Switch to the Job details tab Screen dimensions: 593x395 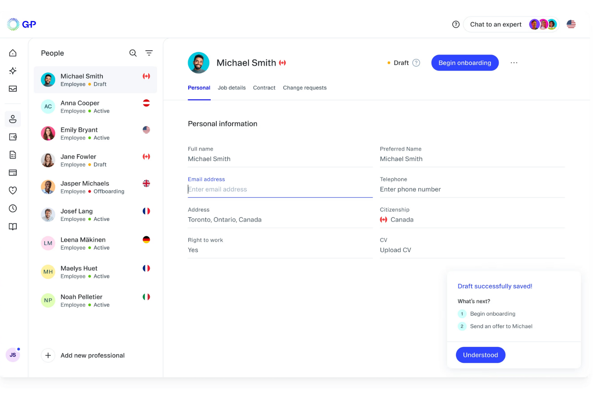(232, 88)
